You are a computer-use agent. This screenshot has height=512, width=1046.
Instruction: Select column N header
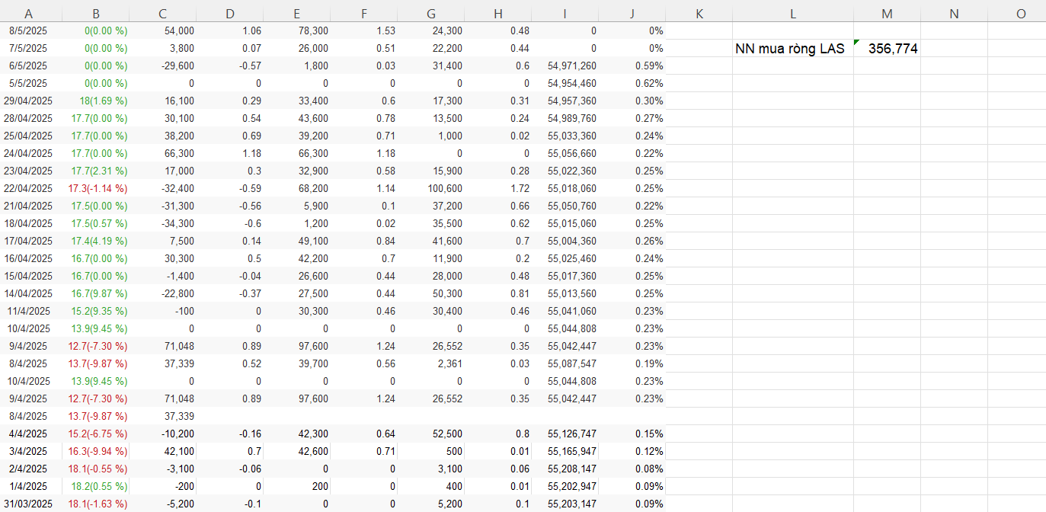pyautogui.click(x=954, y=14)
